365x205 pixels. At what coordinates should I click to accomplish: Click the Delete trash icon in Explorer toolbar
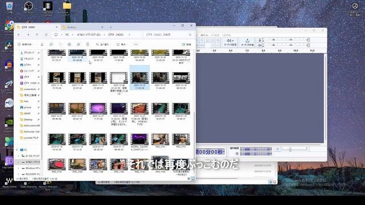click(87, 44)
